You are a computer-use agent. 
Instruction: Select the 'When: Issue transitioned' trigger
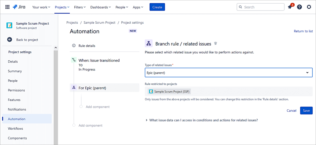click(x=99, y=60)
